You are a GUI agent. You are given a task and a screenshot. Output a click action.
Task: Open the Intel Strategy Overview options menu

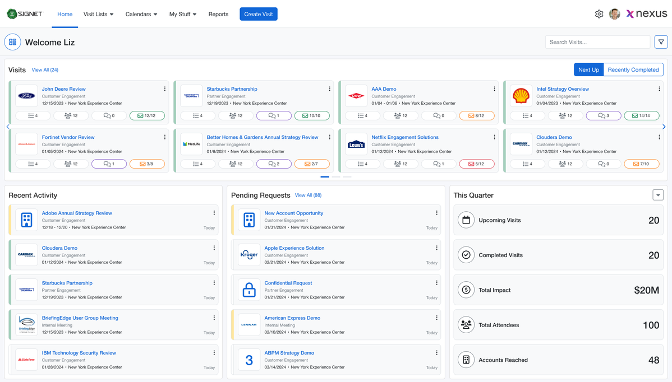tap(659, 89)
